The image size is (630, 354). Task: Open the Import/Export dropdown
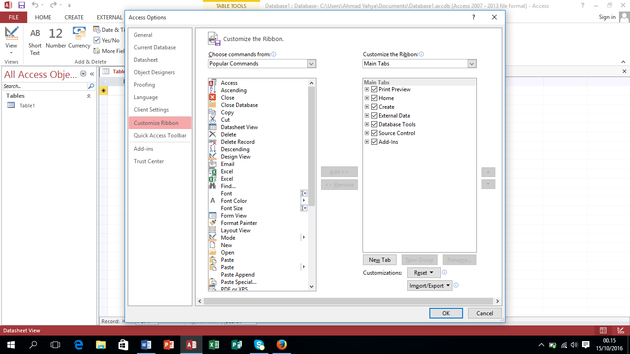pos(429,285)
